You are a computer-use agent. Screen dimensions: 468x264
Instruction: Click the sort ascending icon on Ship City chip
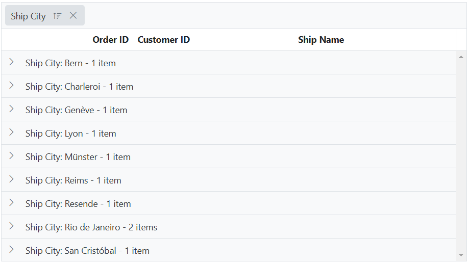pos(57,16)
